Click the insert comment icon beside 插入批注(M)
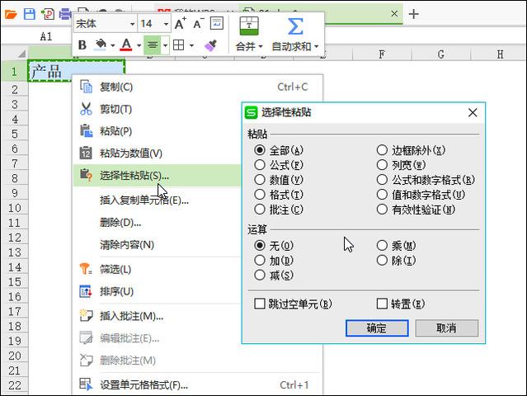527x396 pixels. (86, 316)
